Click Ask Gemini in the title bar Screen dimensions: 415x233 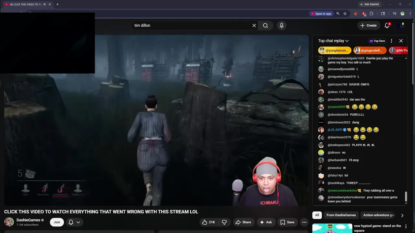369,4
